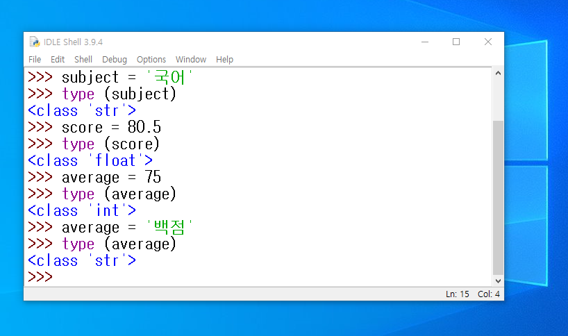
Task: Click the <class 'float'> output
Action: [90, 160]
